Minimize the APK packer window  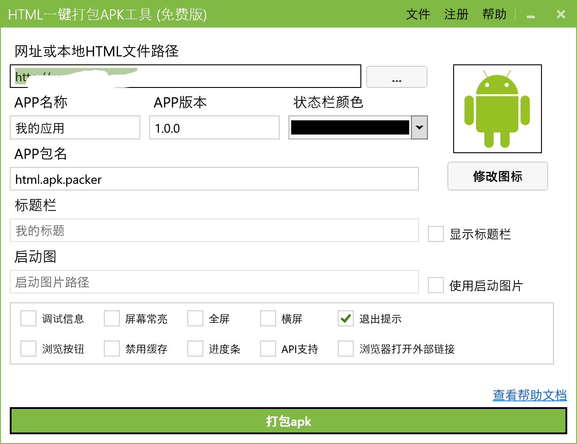[530, 15]
